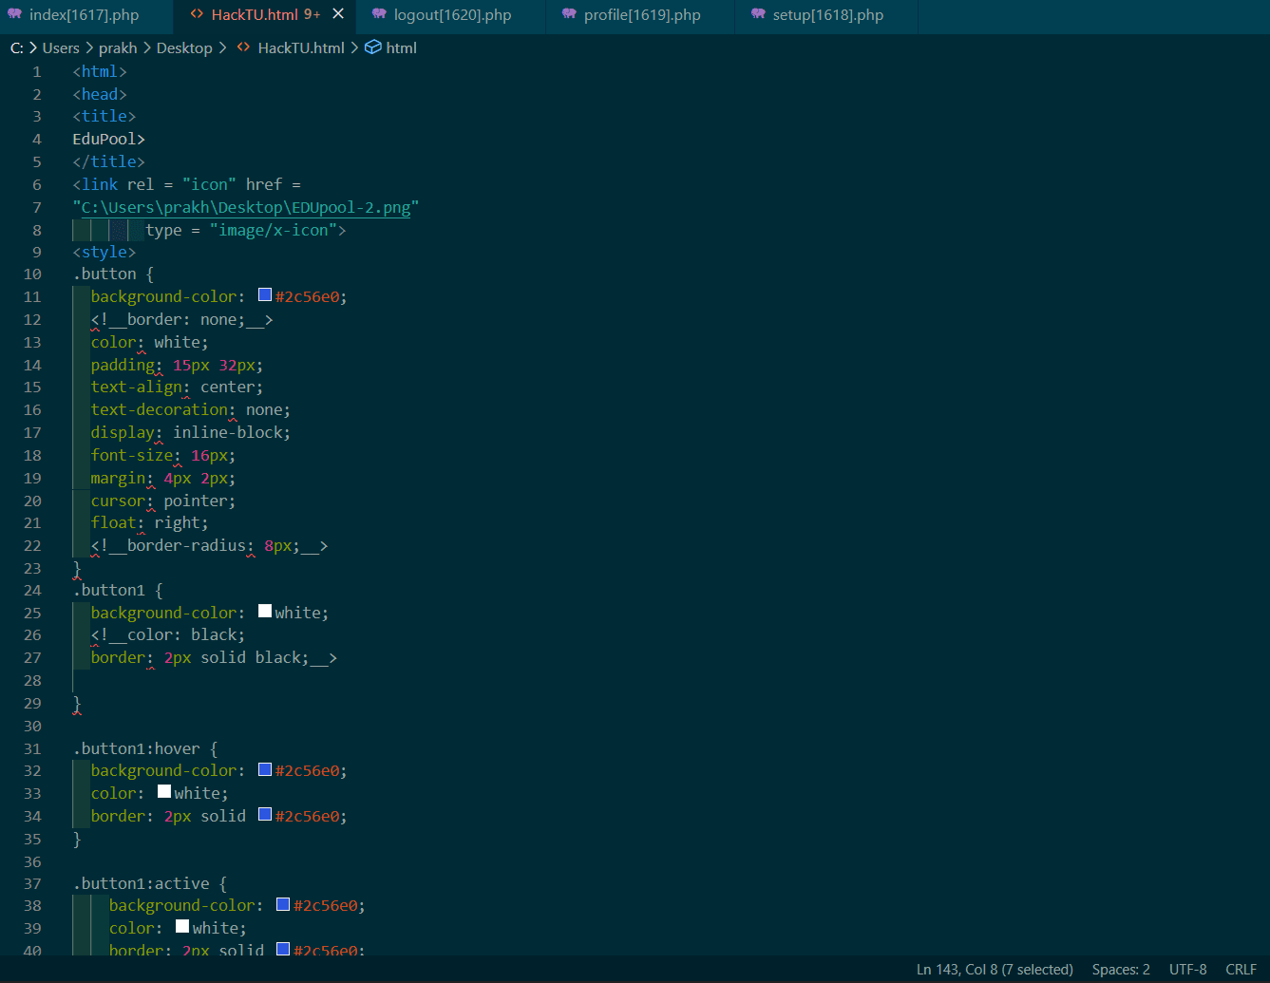This screenshot has width=1270, height=983.
Task: Click the text-decoration property on line 16
Action: click(160, 409)
